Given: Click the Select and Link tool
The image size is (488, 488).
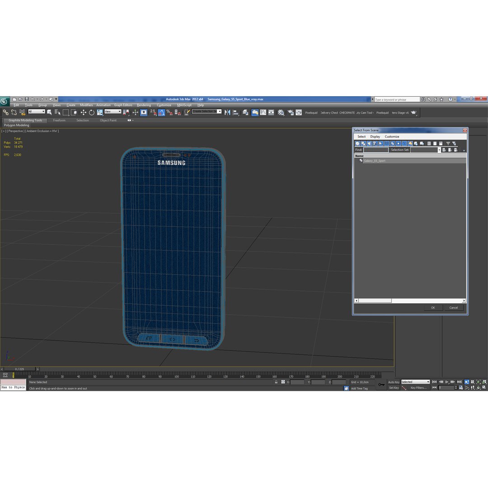Looking at the screenshot, I should click(x=6, y=113).
